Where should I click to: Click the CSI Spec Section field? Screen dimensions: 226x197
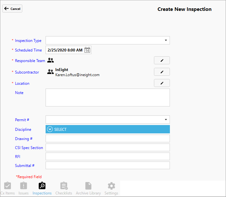point(107,147)
